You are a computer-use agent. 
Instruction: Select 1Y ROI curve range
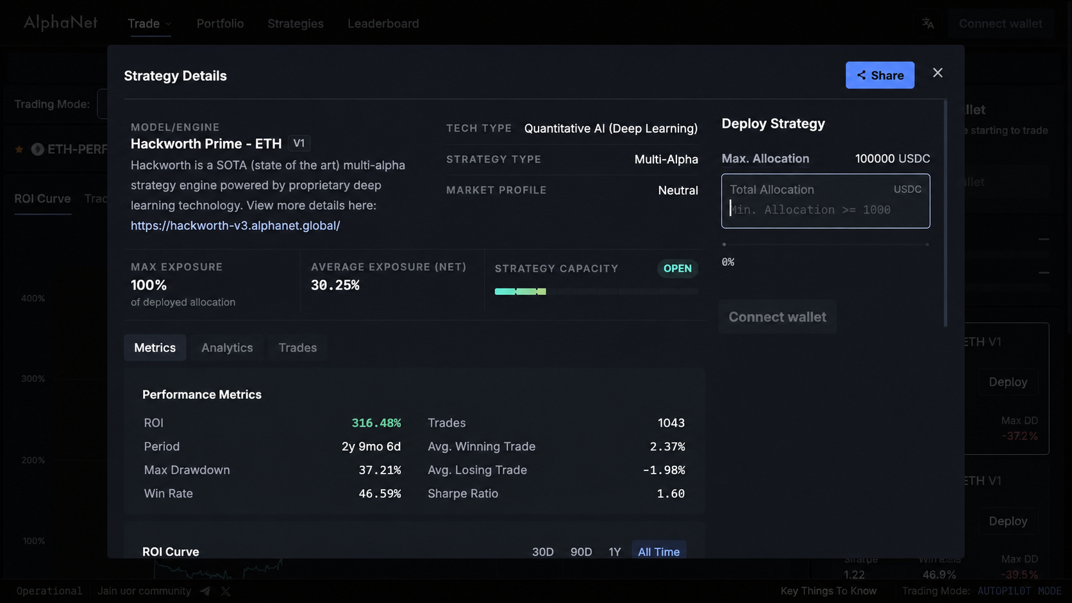(615, 552)
